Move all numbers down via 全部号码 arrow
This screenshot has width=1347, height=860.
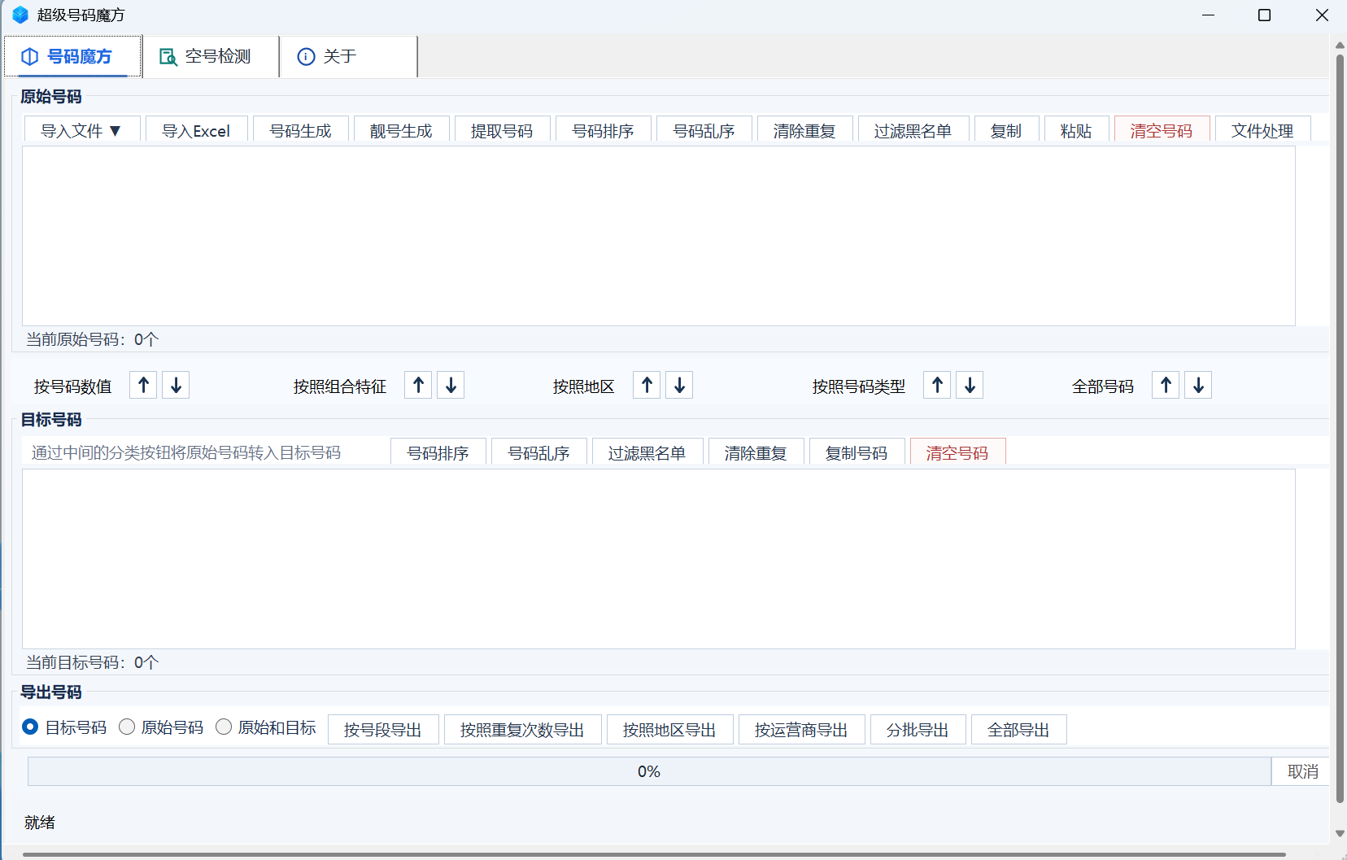[x=1198, y=385]
